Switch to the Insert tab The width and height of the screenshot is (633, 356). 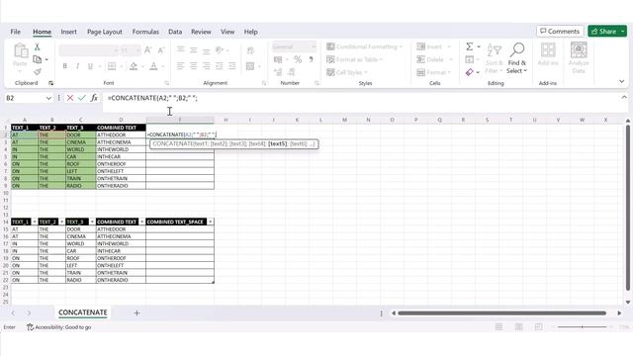pos(68,32)
